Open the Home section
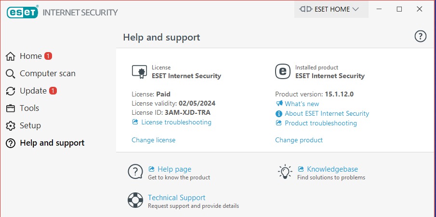This screenshot has width=436, height=217. [x=30, y=56]
